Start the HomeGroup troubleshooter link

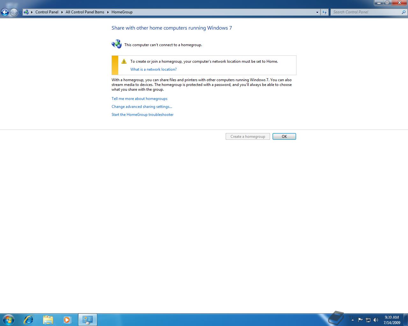click(x=142, y=115)
